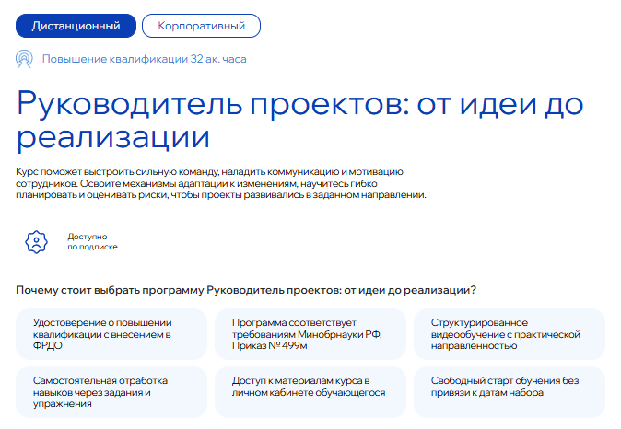The image size is (621, 429).
Task: Click the 32 ак. часа duration text
Action: point(218,59)
